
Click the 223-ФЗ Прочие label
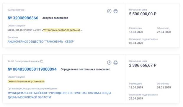(16, 10)
